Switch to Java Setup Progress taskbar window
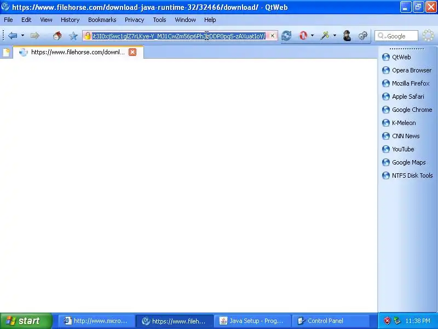The height and width of the screenshot is (329, 438). click(252, 321)
